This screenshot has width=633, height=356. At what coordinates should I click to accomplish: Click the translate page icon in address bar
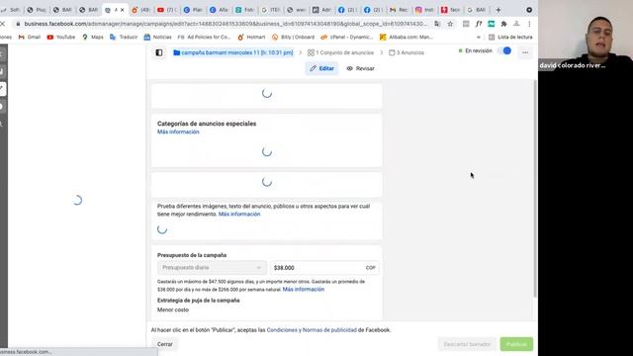tap(437, 24)
